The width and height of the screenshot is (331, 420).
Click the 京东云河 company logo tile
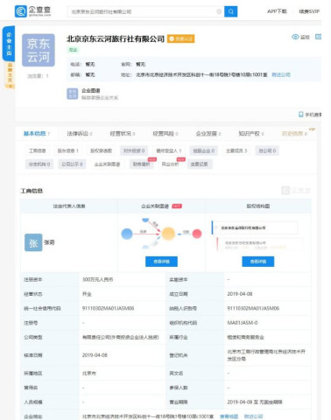pos(39,50)
